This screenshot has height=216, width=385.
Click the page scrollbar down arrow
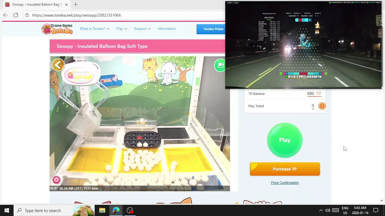pyautogui.click(x=382, y=200)
